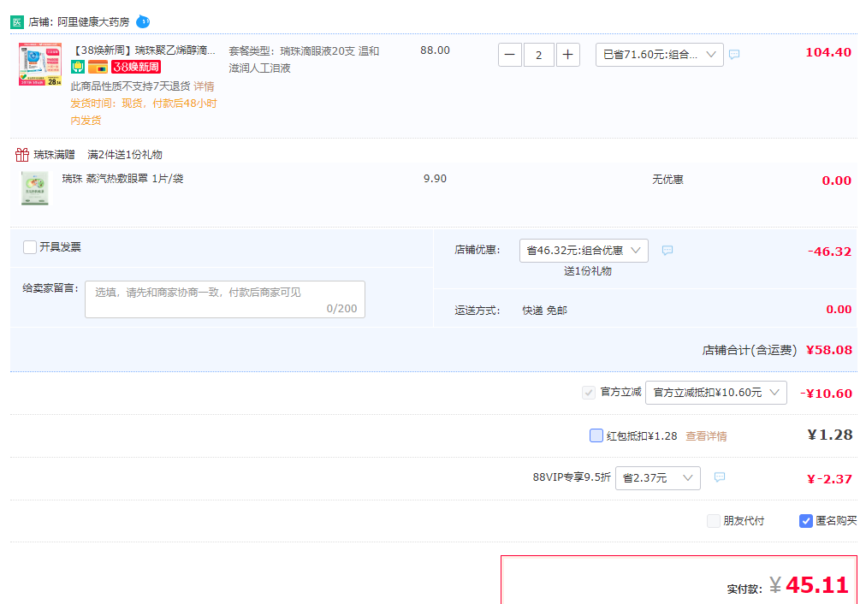Click the green shield badge under the product title

[x=78, y=68]
